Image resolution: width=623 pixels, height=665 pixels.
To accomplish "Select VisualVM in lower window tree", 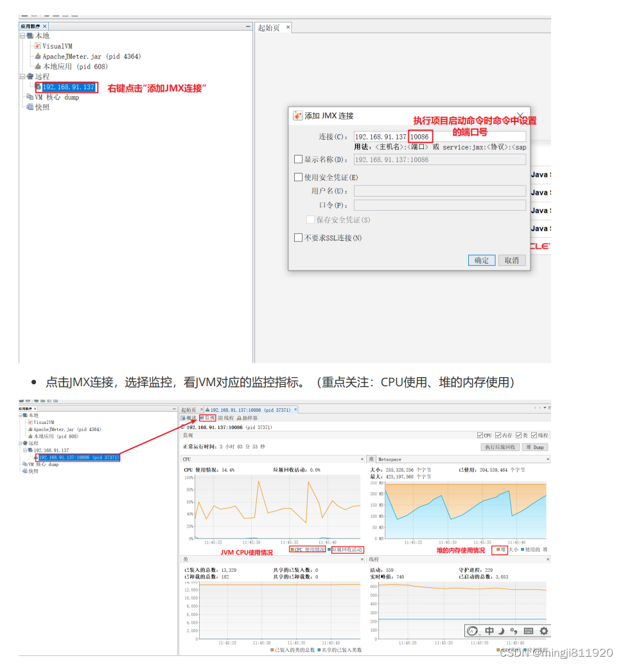I will (x=44, y=422).
